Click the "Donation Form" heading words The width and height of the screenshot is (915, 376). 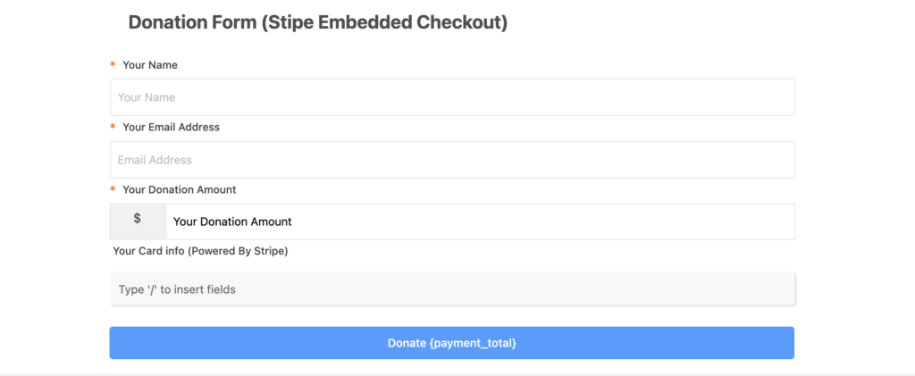pos(192,22)
